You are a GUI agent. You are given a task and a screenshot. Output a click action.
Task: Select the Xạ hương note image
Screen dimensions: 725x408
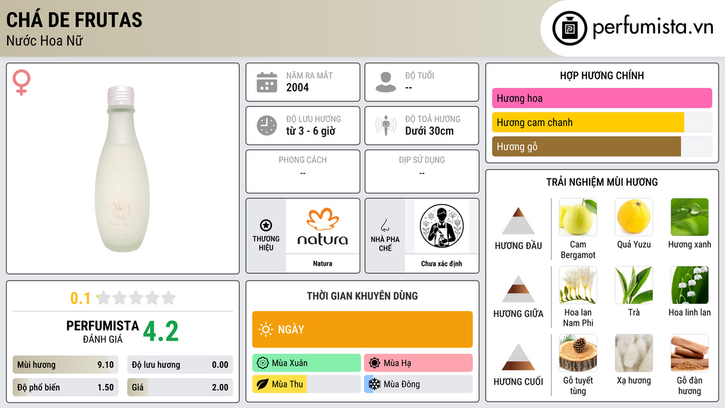(634, 353)
